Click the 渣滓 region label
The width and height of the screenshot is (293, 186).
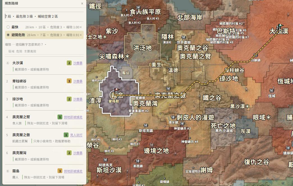(95, 101)
